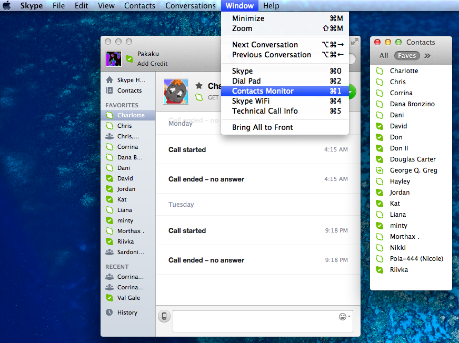Open Skype Home in sidebar
Screen dimensions: 459x343
click(x=127, y=80)
